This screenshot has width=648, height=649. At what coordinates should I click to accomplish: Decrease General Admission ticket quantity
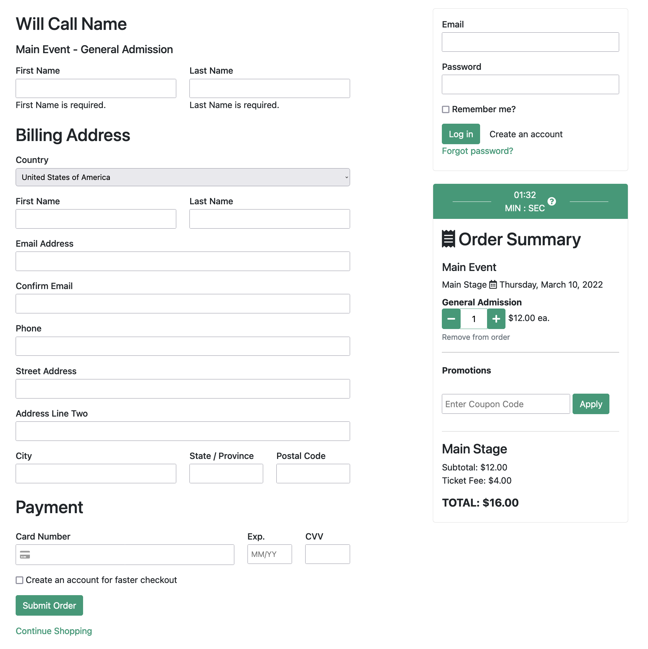point(451,319)
